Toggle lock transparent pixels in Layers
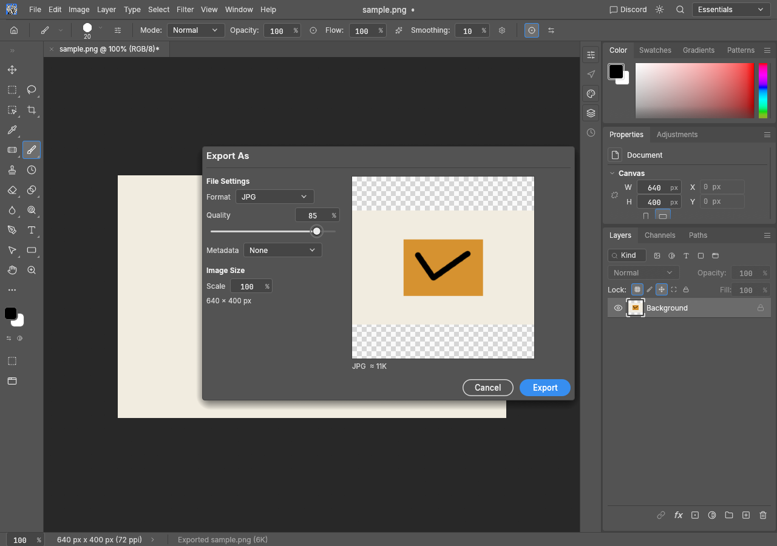This screenshot has width=777, height=546. (637, 290)
